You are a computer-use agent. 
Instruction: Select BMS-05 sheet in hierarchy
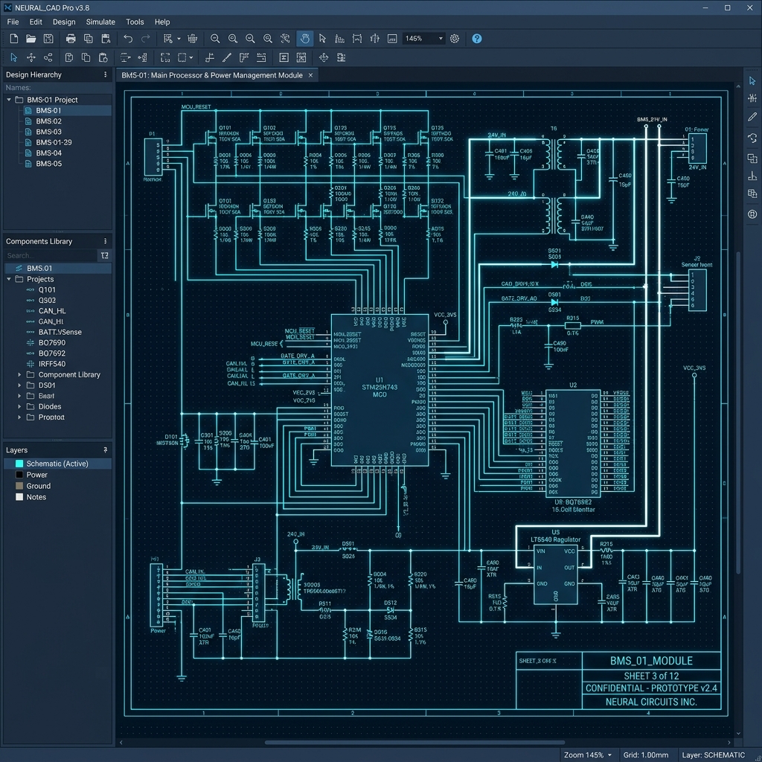coord(48,164)
